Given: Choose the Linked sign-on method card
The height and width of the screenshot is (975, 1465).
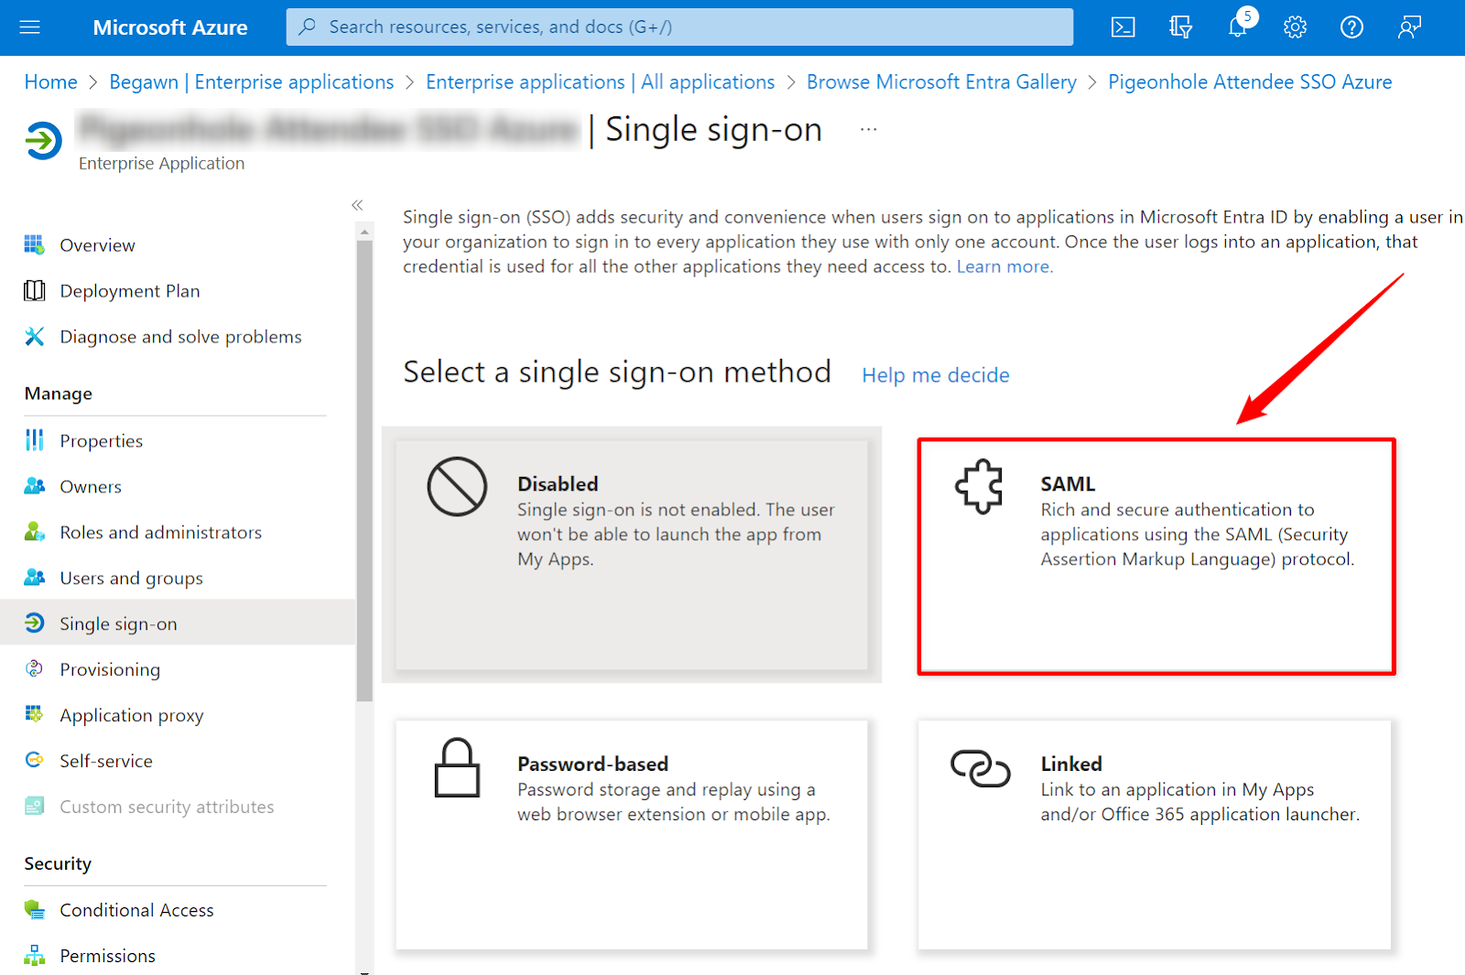Looking at the screenshot, I should [1155, 835].
